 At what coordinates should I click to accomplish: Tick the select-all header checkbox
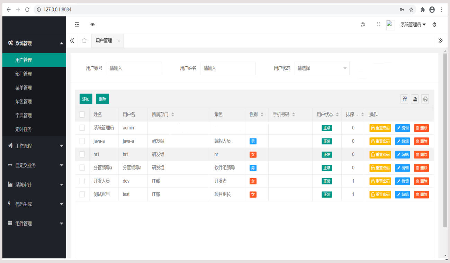tap(82, 115)
